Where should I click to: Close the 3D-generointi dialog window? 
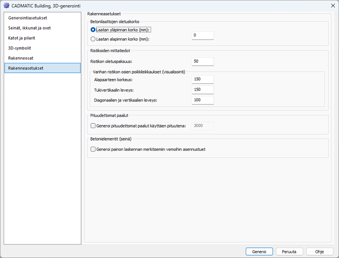328,6
